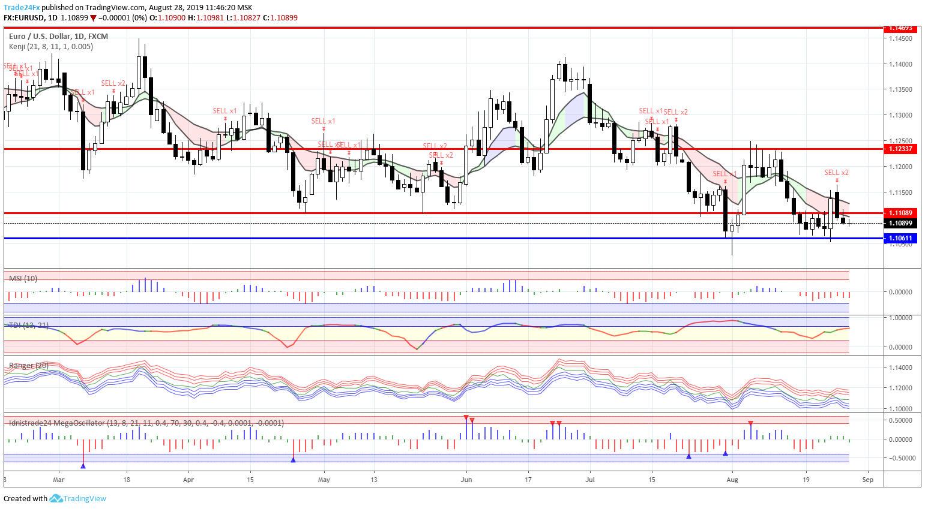925x509 pixels.
Task: Click the red down-arrow change indicator
Action: [93, 18]
